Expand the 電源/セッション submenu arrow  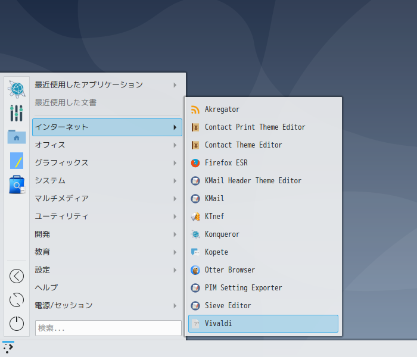pyautogui.click(x=175, y=306)
